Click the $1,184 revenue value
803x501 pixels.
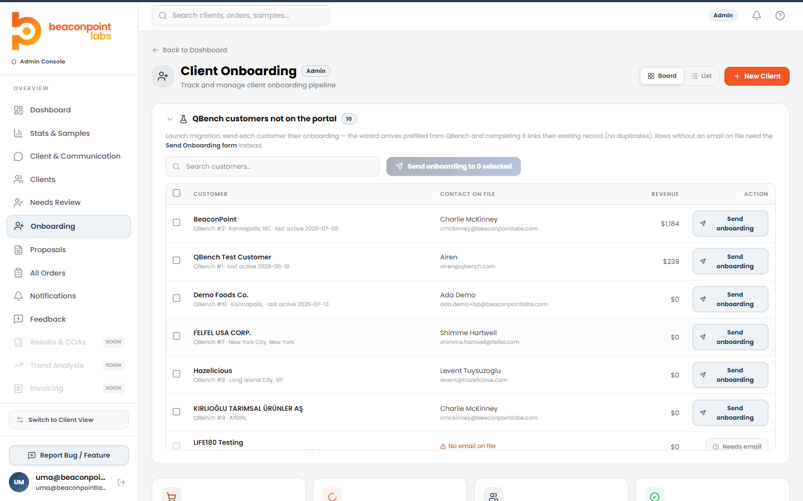click(x=670, y=224)
